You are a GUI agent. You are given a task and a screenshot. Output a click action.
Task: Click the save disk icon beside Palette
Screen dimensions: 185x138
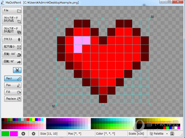tap(172, 134)
